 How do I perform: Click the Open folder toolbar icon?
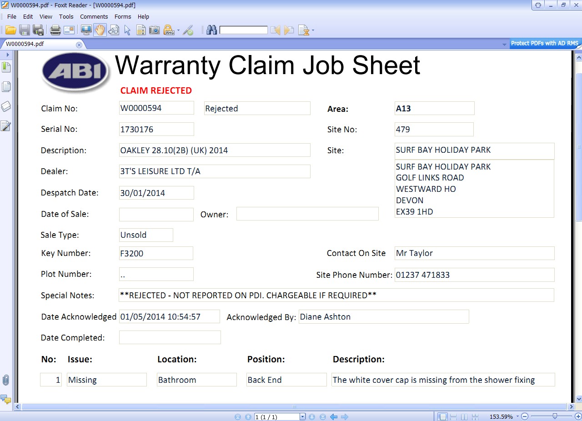[x=11, y=30]
